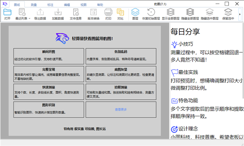Click the leopard logo in welcome page
The height and width of the screenshot is (146, 244).
[62, 38]
